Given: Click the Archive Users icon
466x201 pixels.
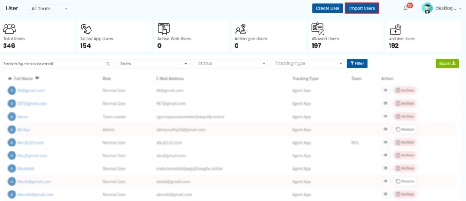Looking at the screenshot, I should (x=395, y=29).
